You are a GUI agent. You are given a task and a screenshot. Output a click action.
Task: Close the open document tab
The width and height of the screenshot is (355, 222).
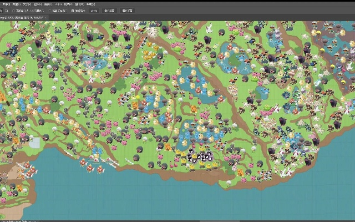point(47,18)
